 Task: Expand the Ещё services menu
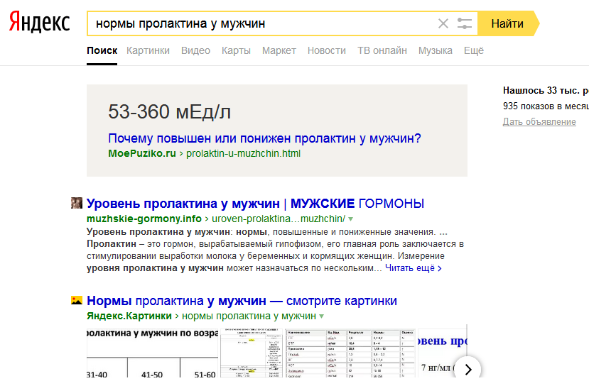coord(474,50)
